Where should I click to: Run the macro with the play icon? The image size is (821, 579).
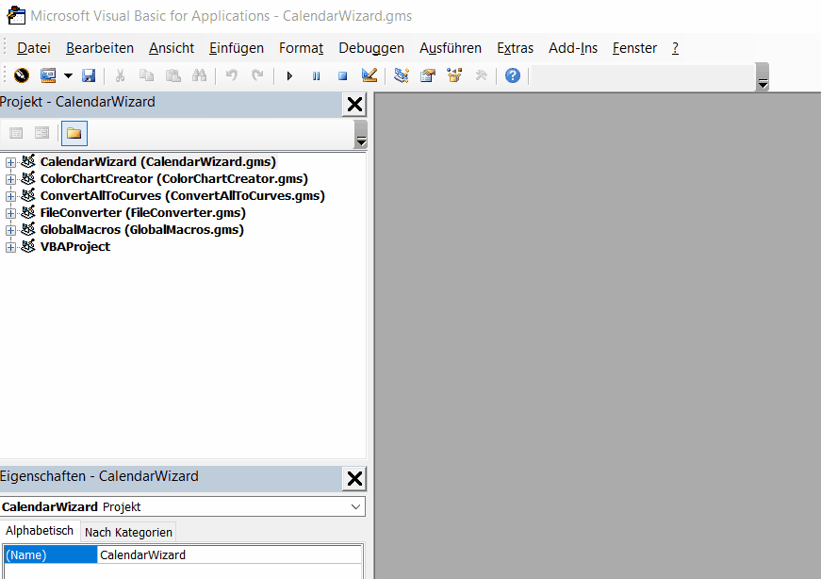pyautogui.click(x=289, y=76)
